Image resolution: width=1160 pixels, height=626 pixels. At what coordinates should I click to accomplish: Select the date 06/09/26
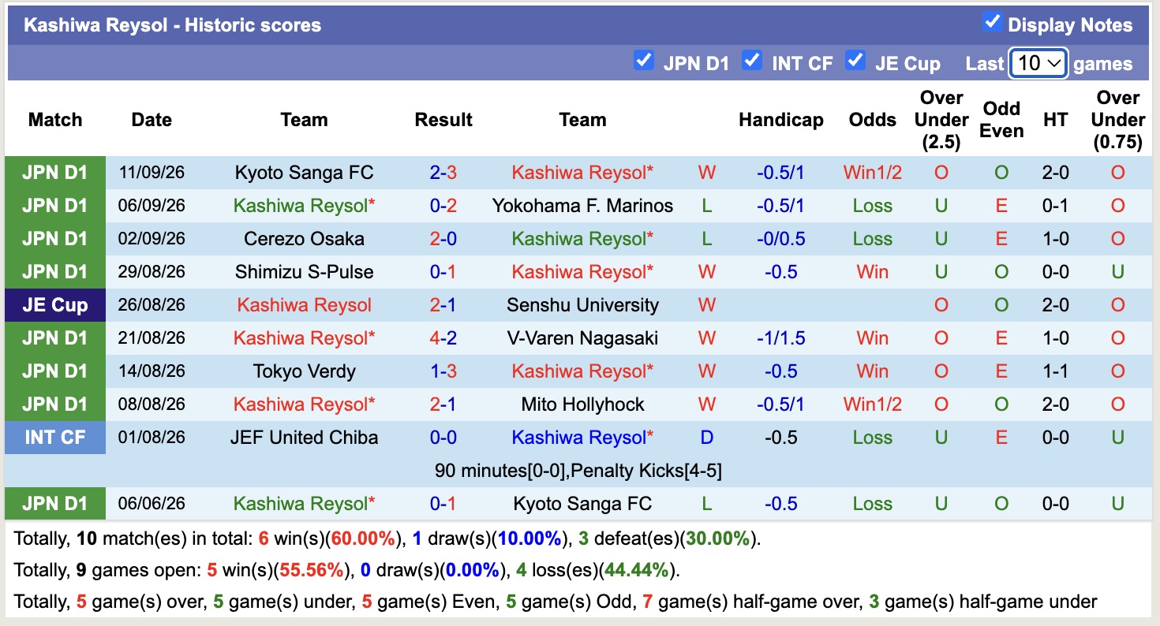(x=152, y=206)
